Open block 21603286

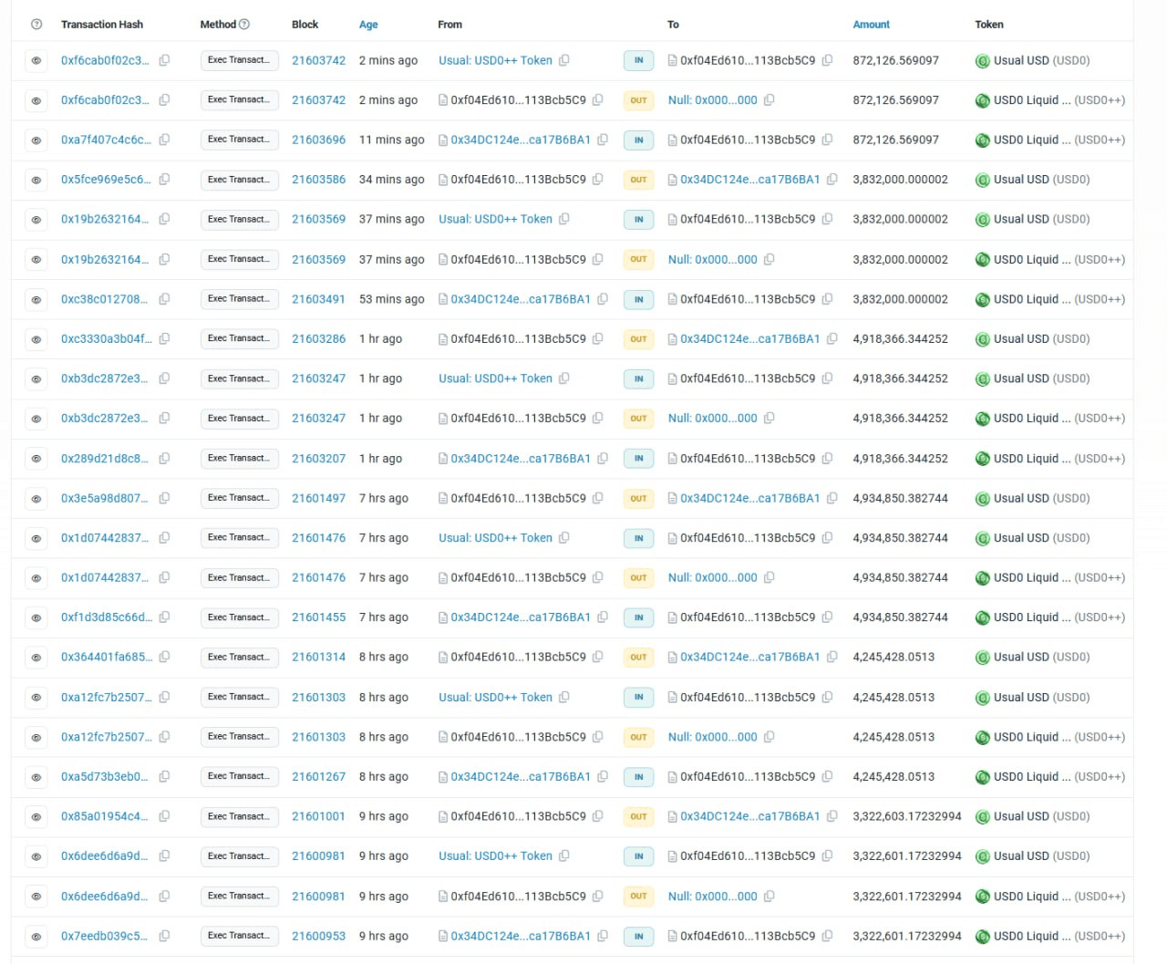point(318,338)
